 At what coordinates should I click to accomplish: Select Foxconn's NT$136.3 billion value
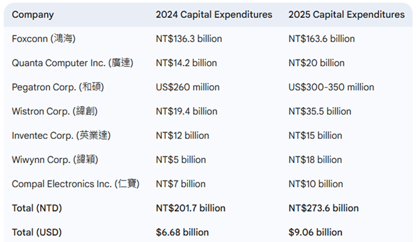click(189, 39)
